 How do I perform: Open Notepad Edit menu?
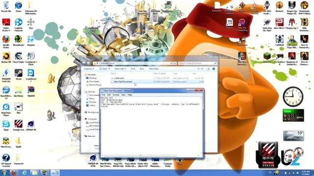[x=109, y=95]
